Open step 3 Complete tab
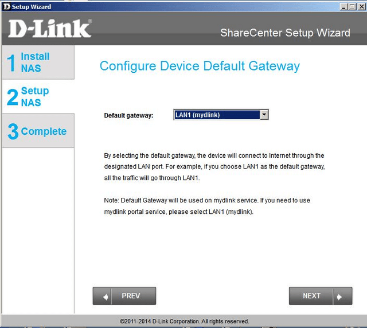Screen dimensions: 367x328 point(38,131)
